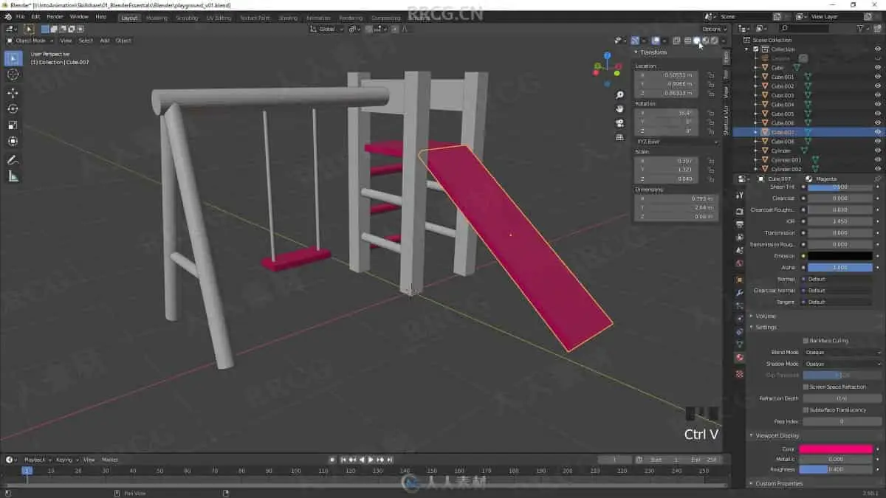Open the Edit menu
Image resolution: width=886 pixels, height=498 pixels.
[x=35, y=16]
